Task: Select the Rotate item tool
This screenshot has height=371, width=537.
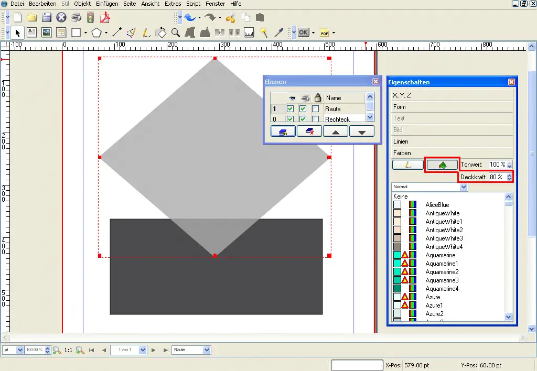Action: point(160,32)
